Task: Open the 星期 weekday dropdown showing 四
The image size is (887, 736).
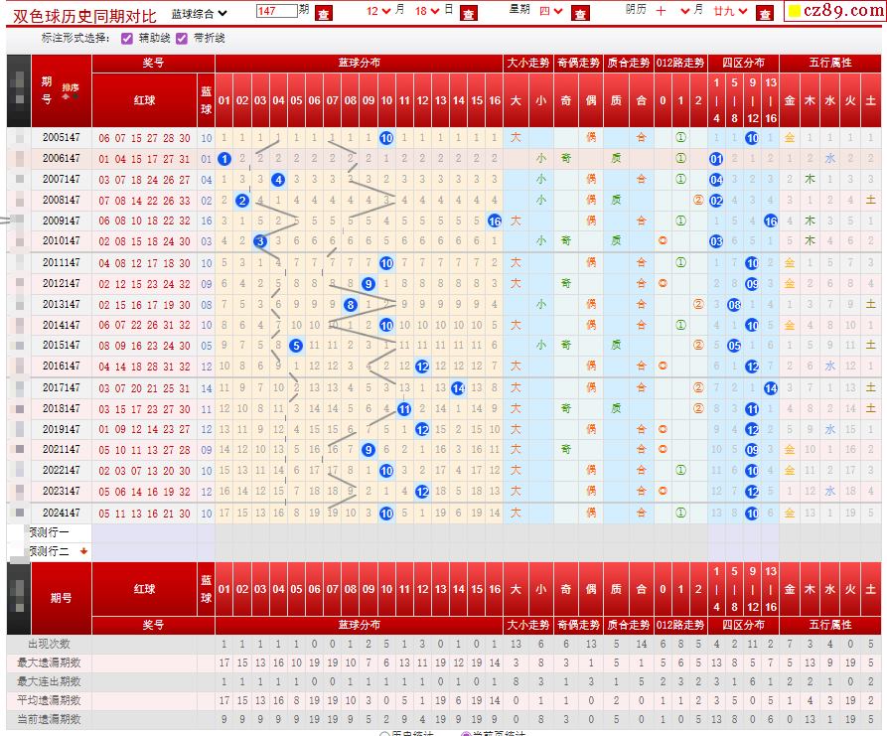Action: (550, 11)
